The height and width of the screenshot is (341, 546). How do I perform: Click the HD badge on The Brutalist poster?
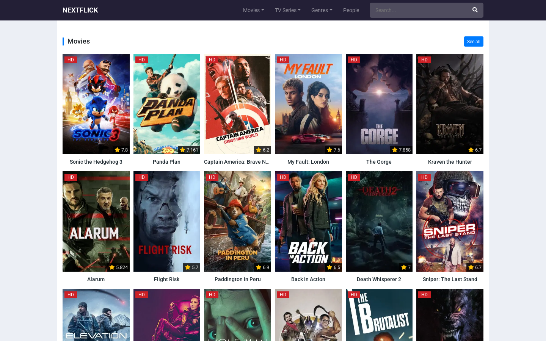click(x=354, y=295)
